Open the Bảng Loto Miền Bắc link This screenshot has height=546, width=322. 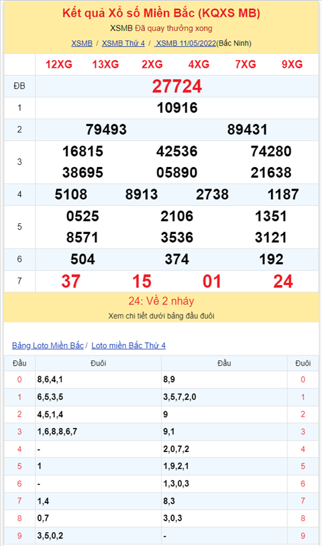pyautogui.click(x=48, y=345)
